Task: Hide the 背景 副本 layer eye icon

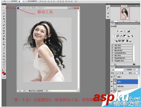Action: pos(112,86)
